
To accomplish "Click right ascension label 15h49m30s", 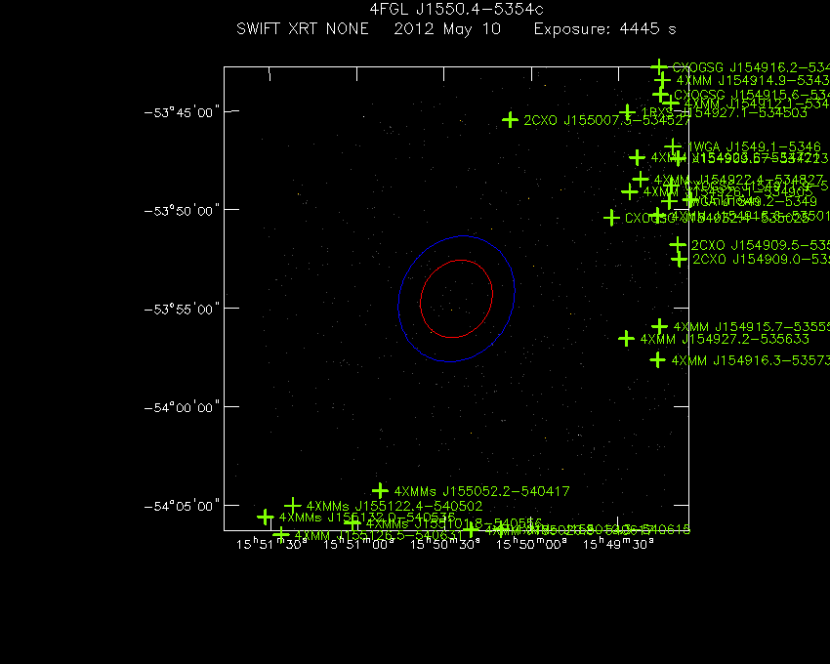I will pos(618,544).
